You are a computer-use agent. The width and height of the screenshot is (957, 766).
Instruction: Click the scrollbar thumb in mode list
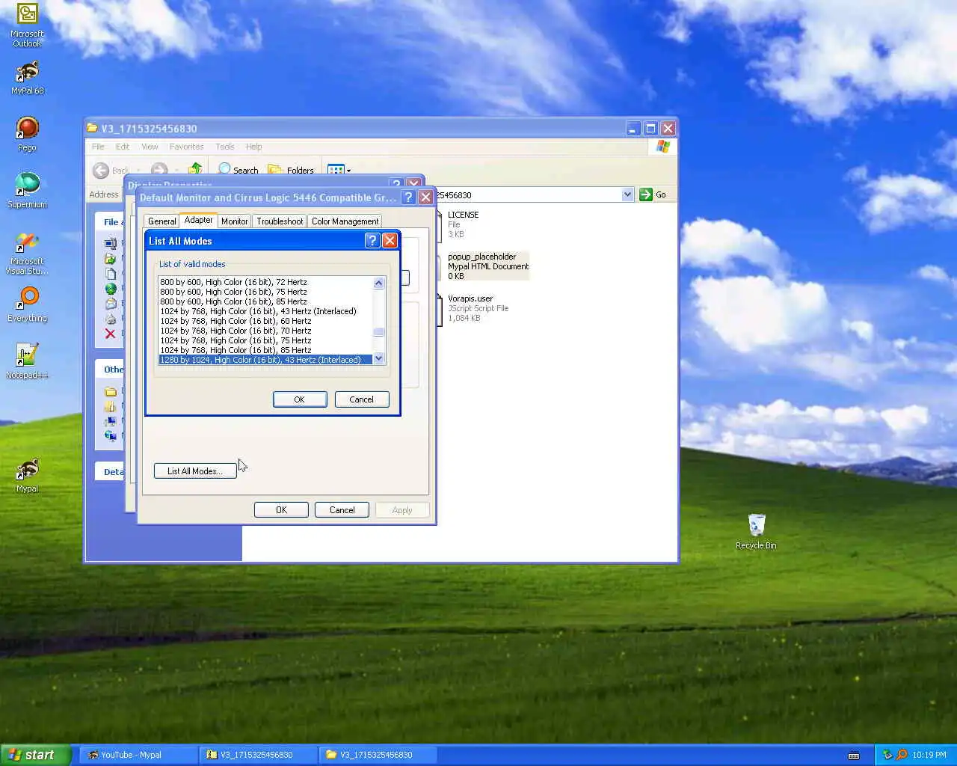[378, 333]
